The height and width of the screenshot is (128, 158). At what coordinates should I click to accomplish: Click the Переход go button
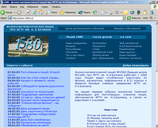[x=134, y=18]
